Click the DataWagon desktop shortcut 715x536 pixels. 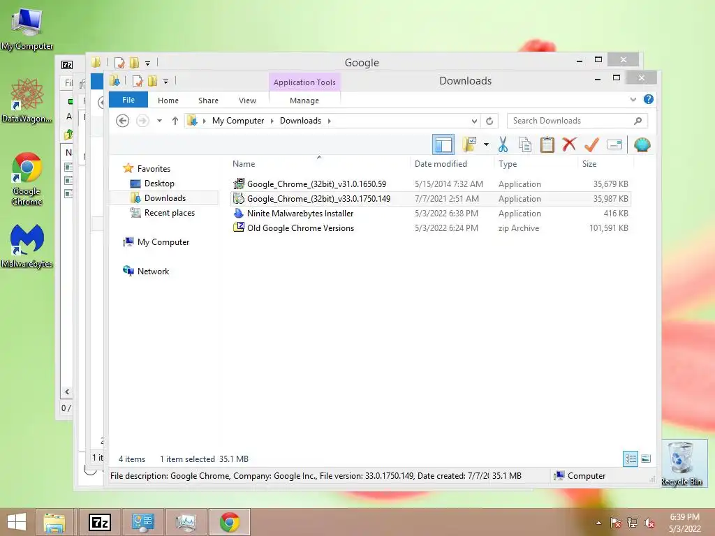point(27,100)
